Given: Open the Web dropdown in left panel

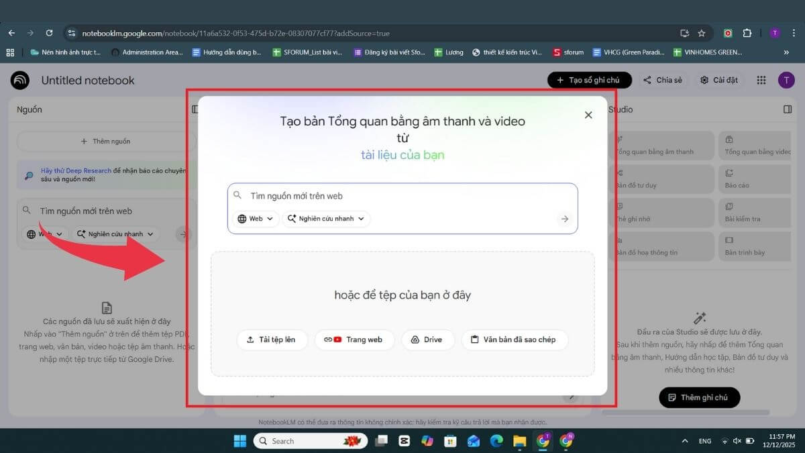Looking at the screenshot, I should [46, 234].
